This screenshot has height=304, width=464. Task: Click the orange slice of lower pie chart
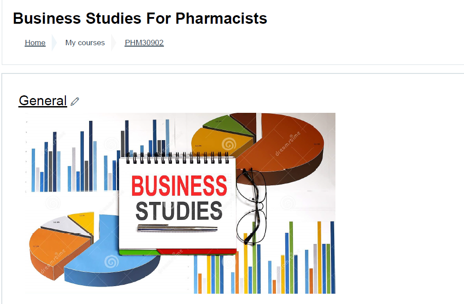coord(56,251)
